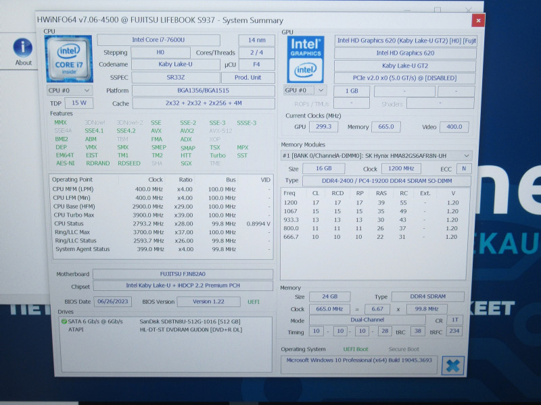This screenshot has height=405, width=541.
Task: Expand the Memory Modules selection dropdown
Action: tap(376, 156)
